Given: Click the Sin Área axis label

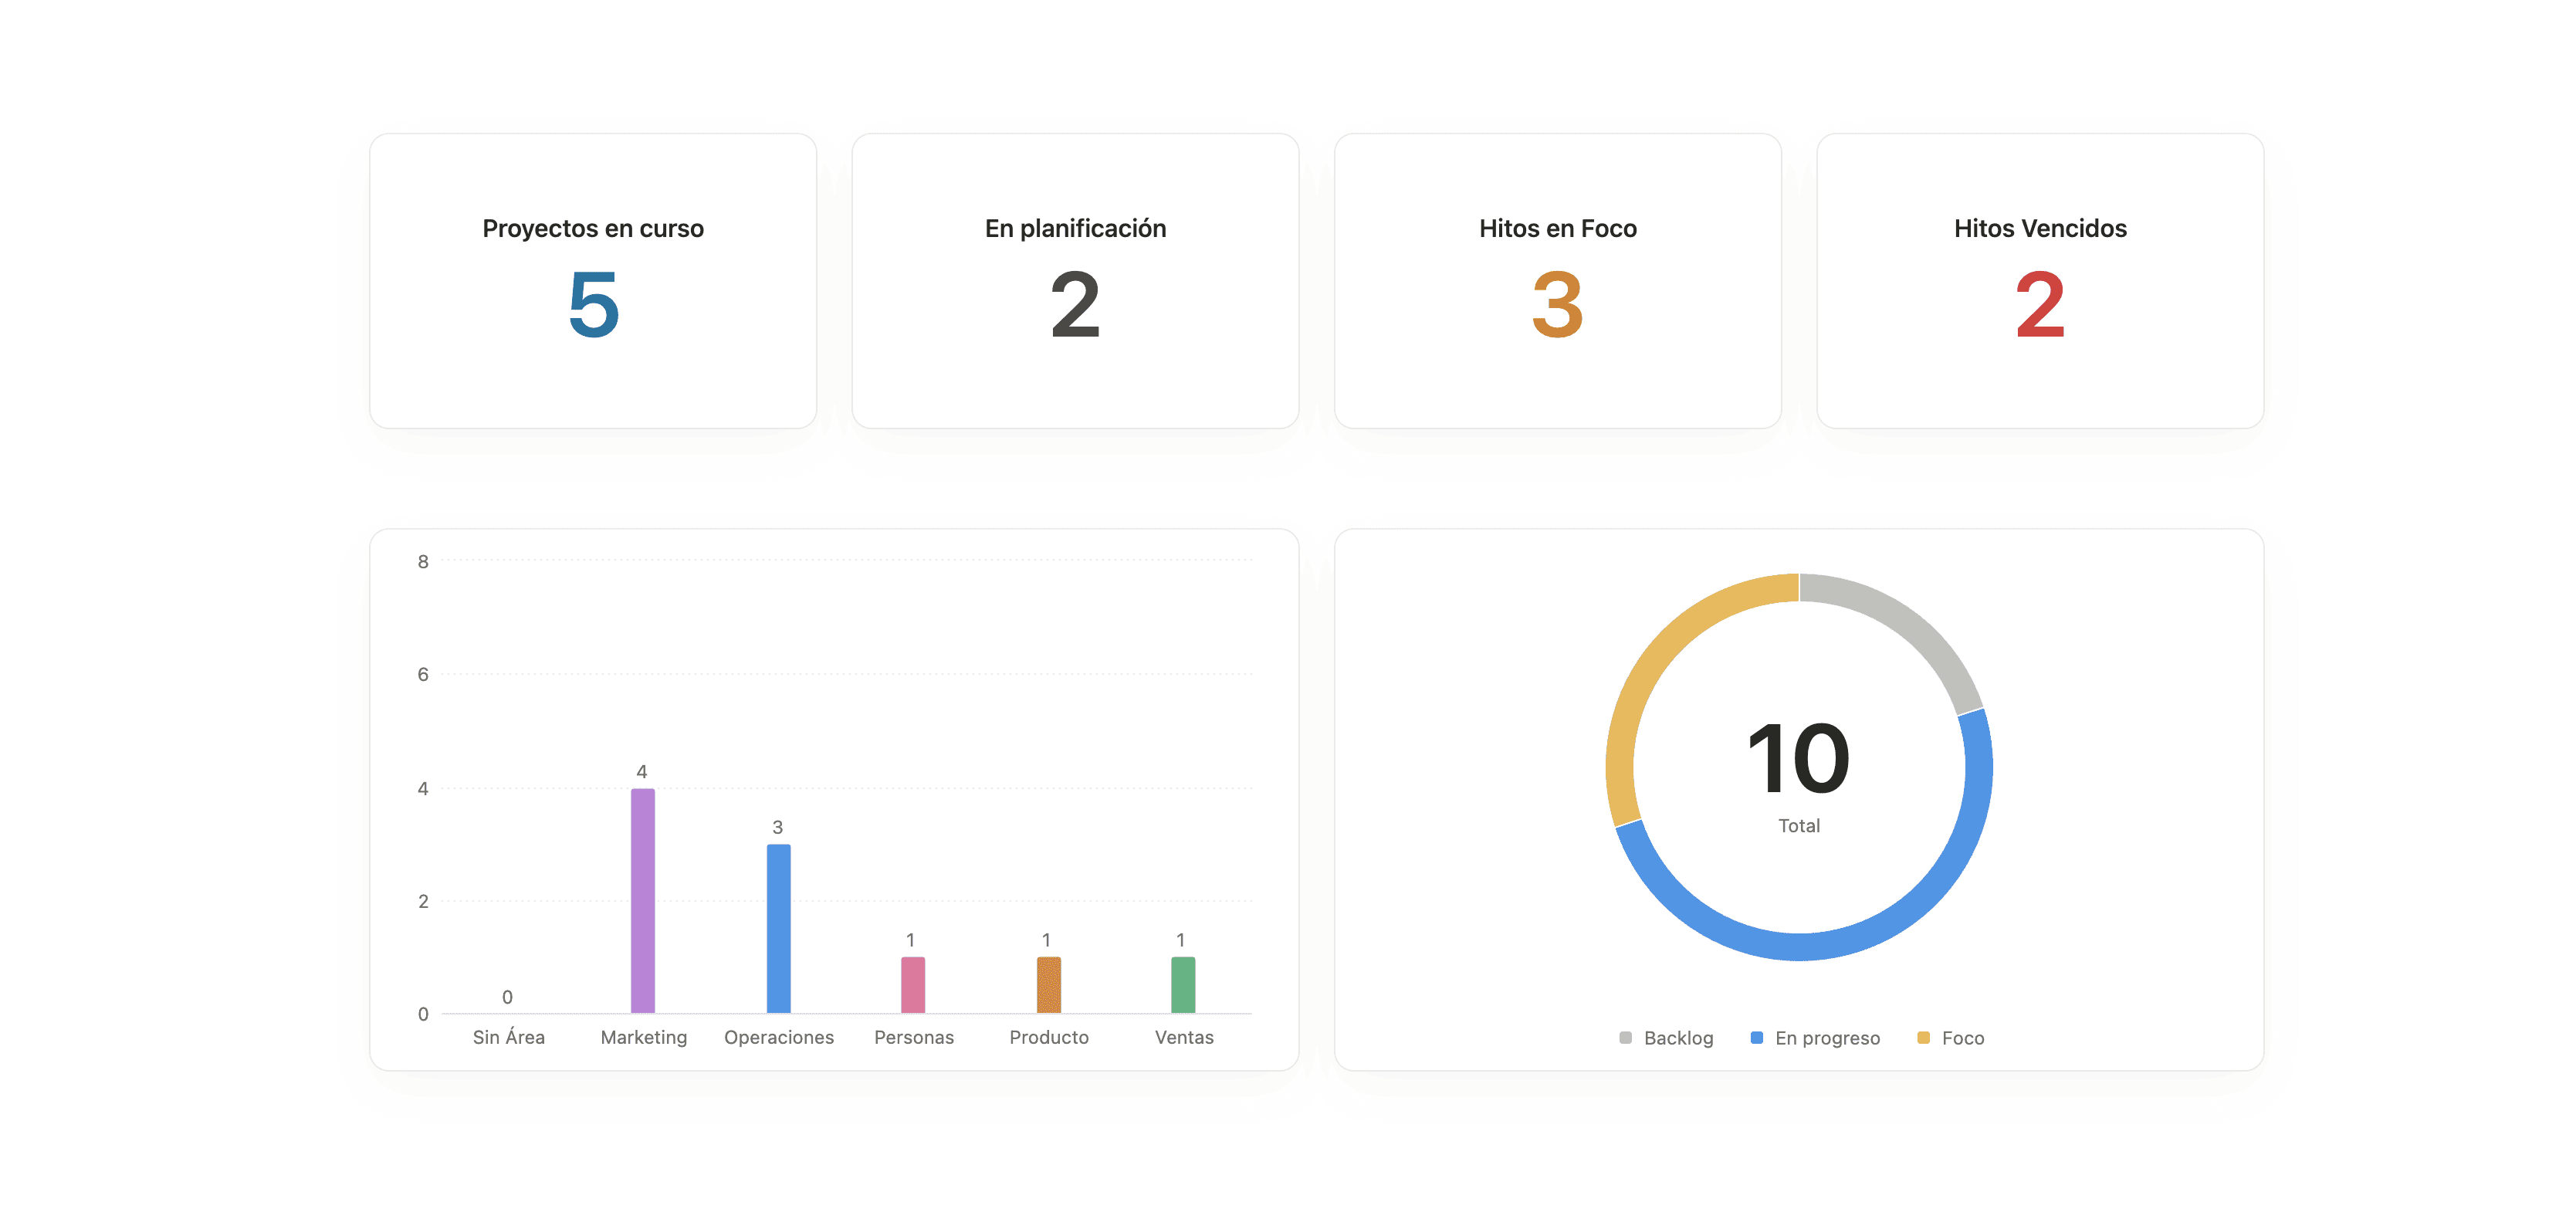Looking at the screenshot, I should [508, 1037].
